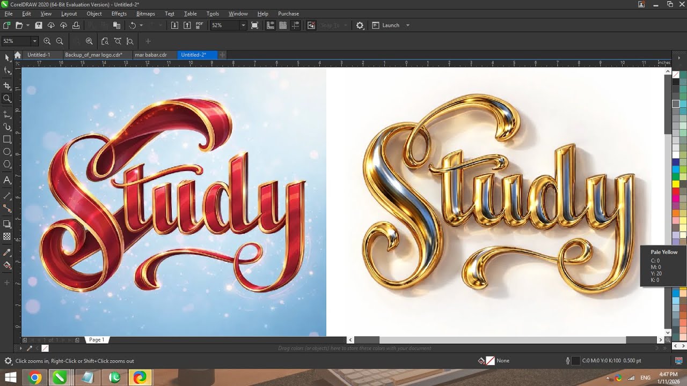Image resolution: width=687 pixels, height=386 pixels.
Task: Open the Object menu
Action: (94, 13)
